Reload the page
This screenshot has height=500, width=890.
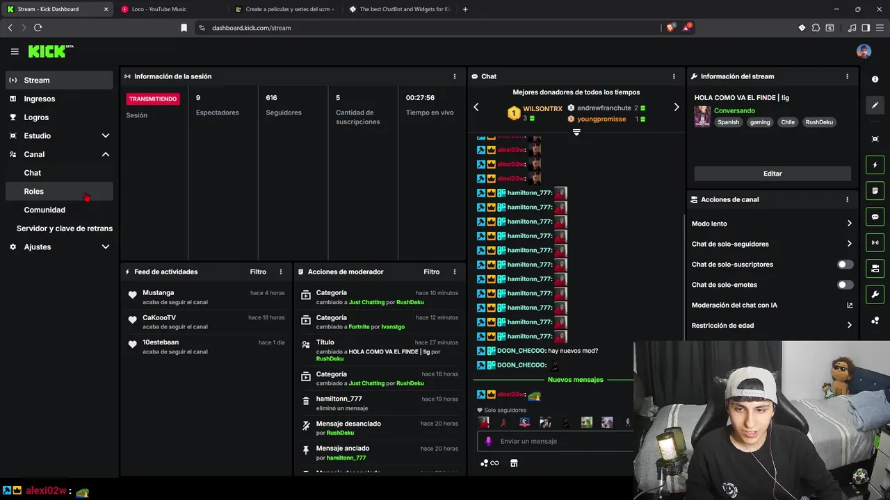pos(38,28)
